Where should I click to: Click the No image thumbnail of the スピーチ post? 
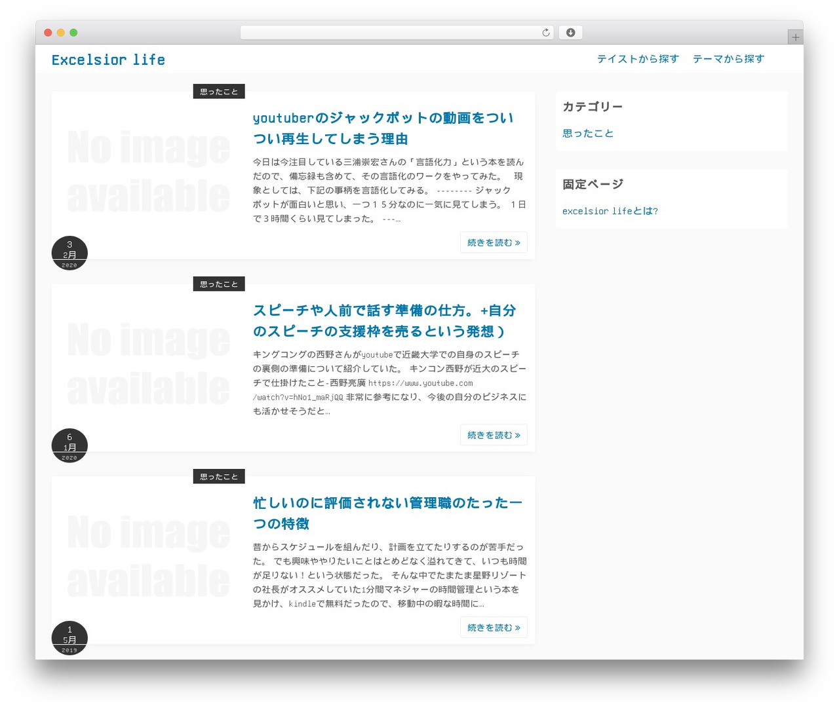tap(149, 364)
